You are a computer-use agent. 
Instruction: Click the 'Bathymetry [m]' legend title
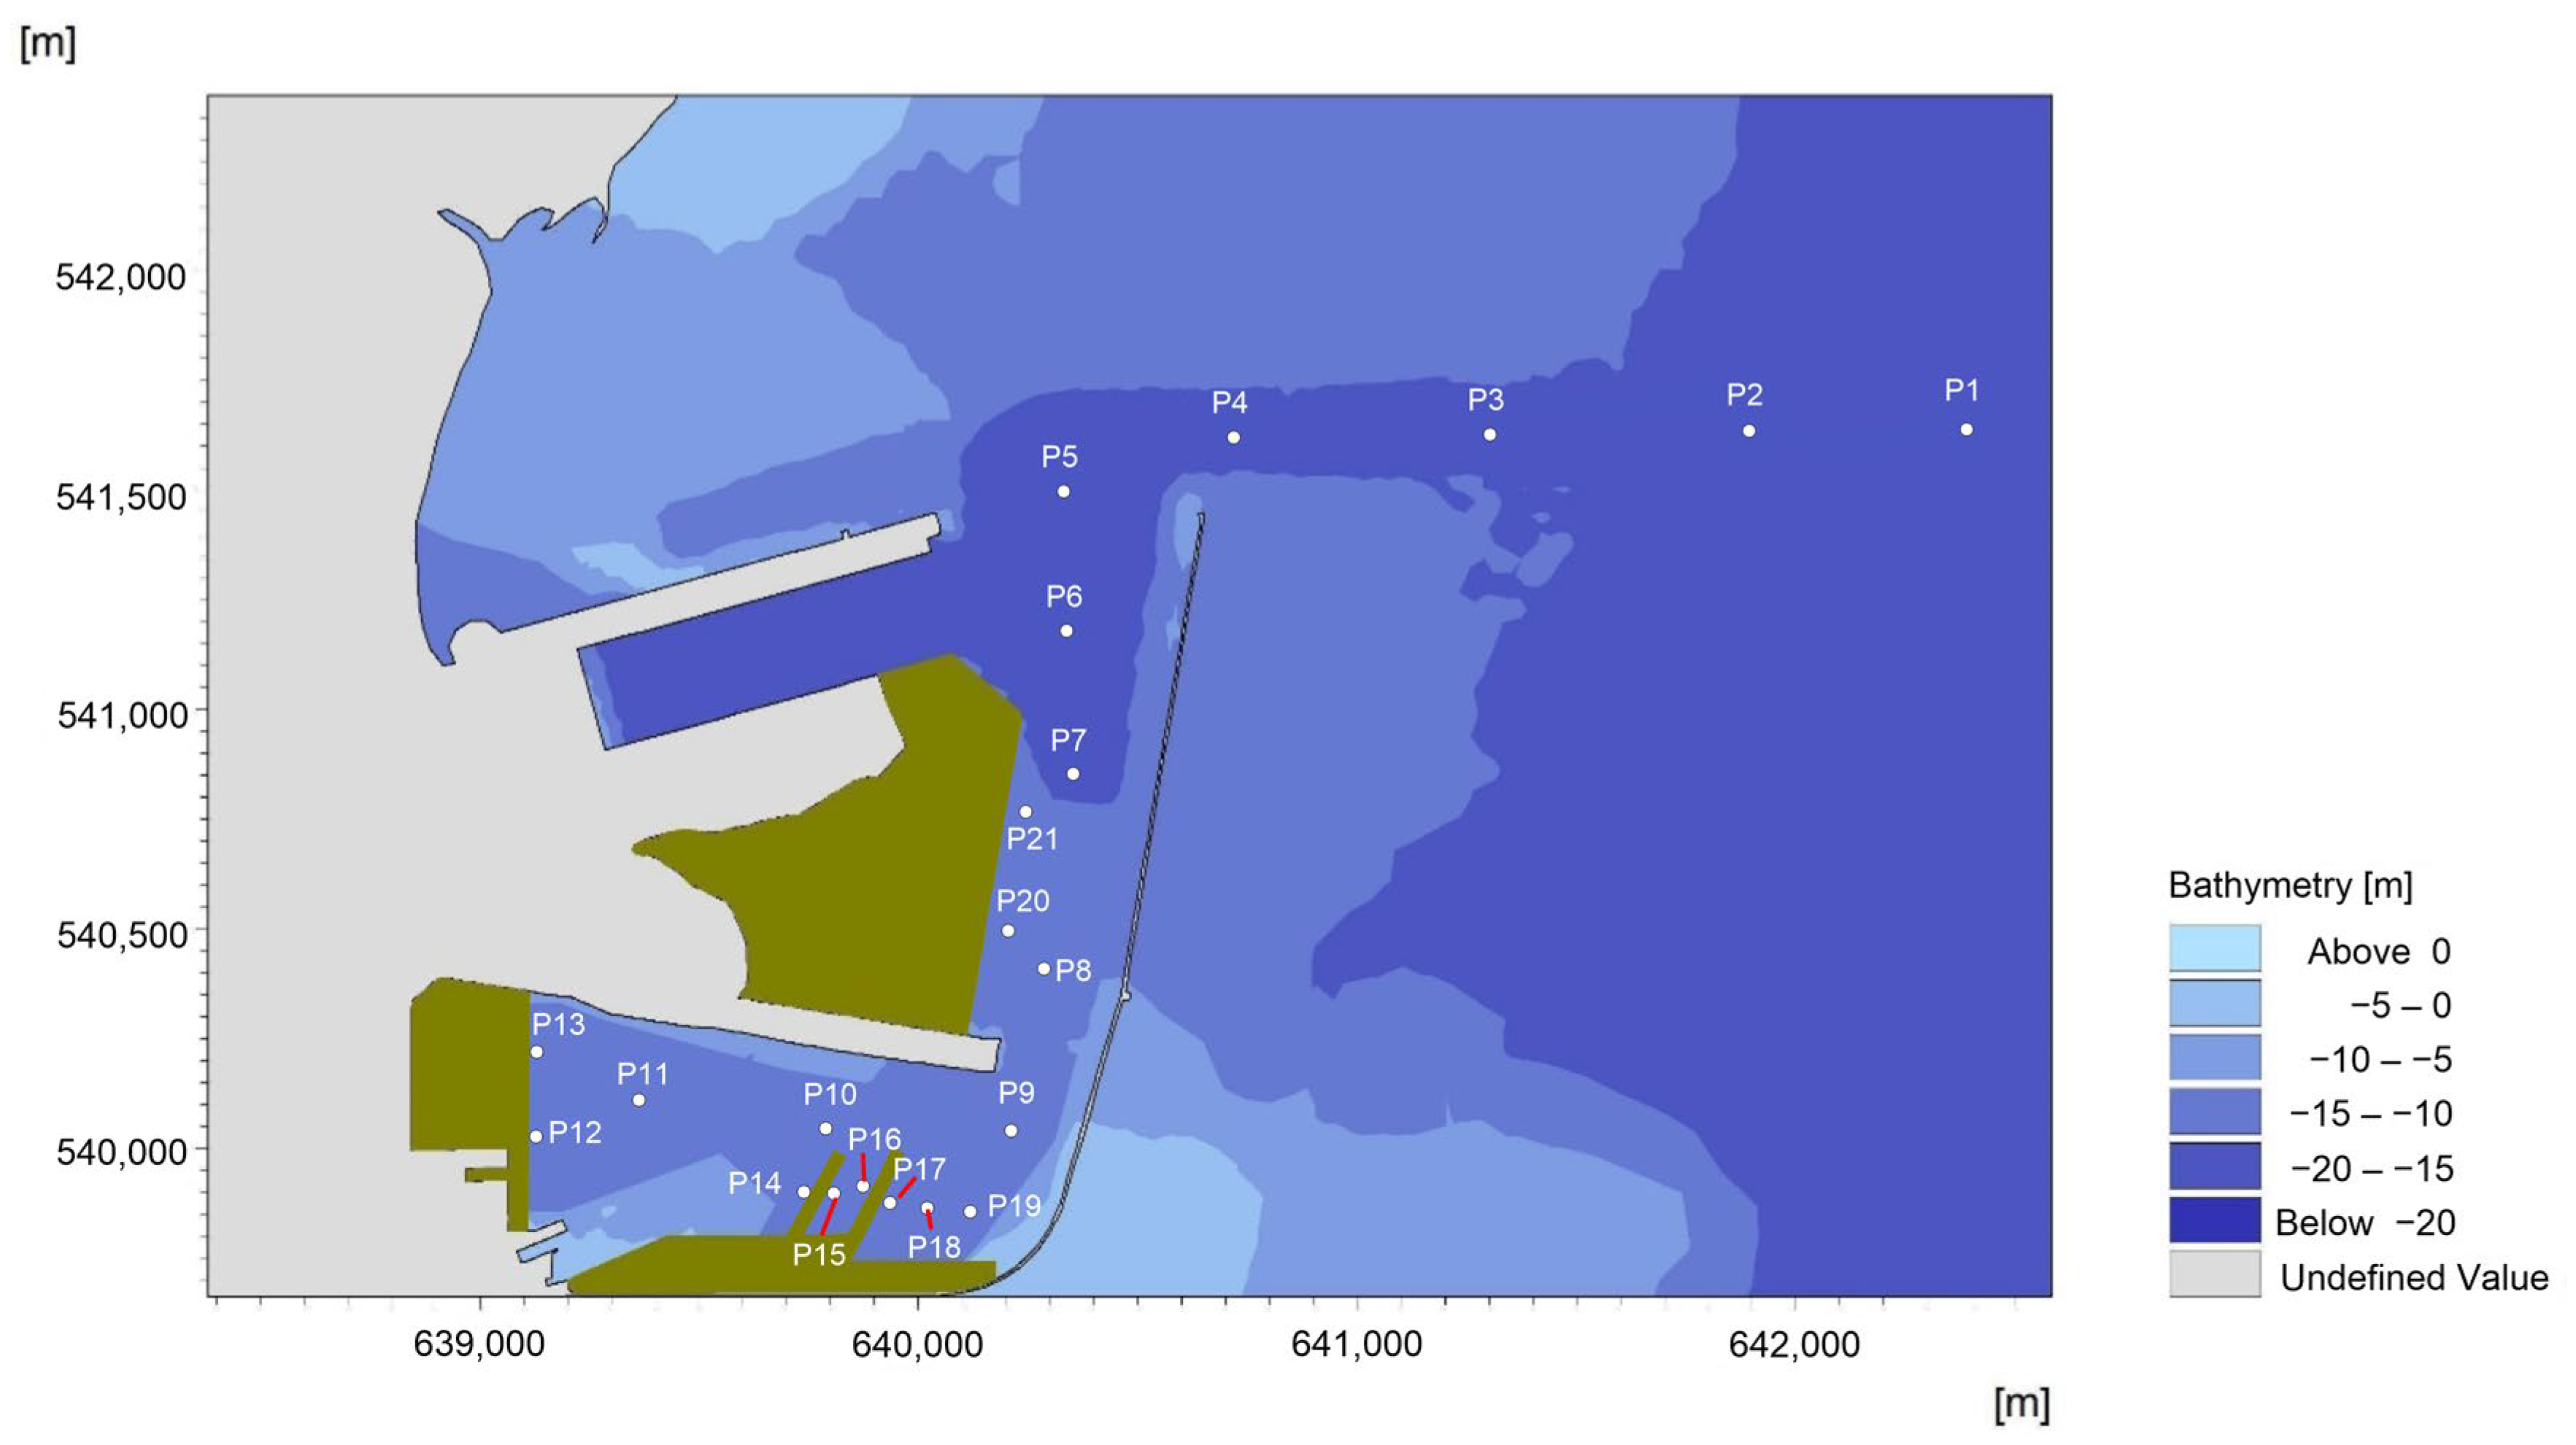(2290, 886)
